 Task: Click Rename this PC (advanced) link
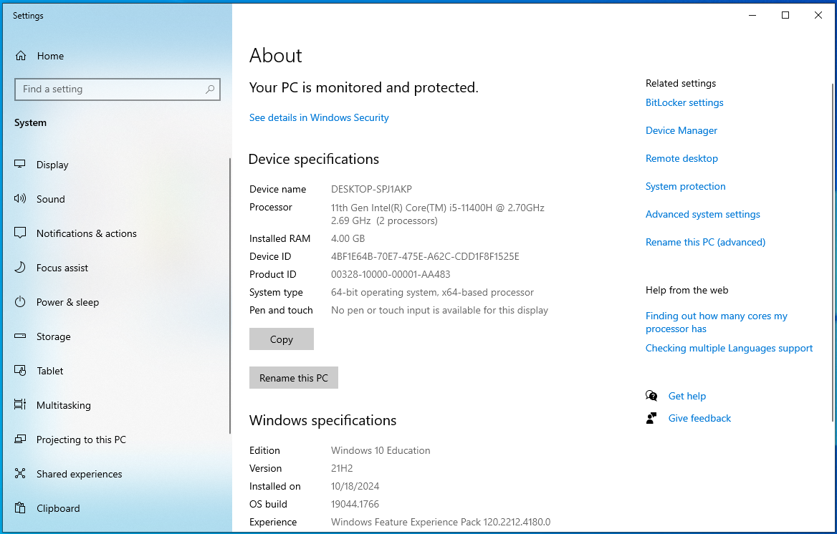(x=705, y=242)
